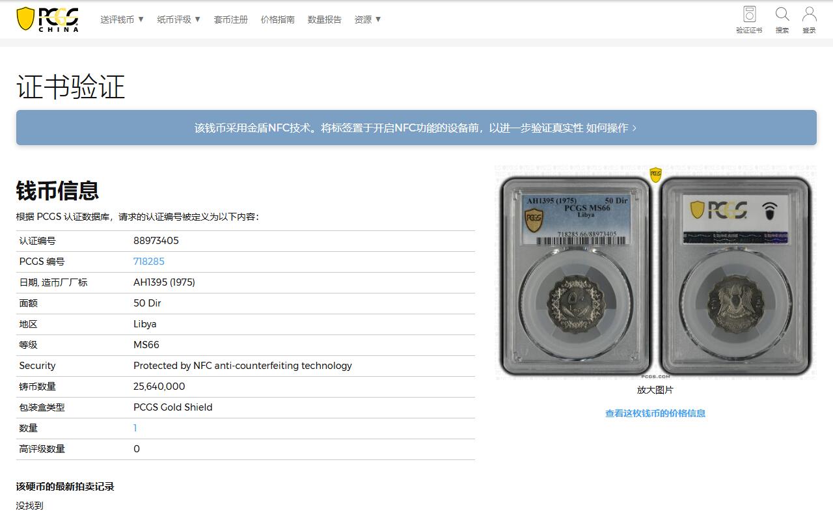833x531 pixels.
Task: Select the 地区 row label
Action: point(28,324)
